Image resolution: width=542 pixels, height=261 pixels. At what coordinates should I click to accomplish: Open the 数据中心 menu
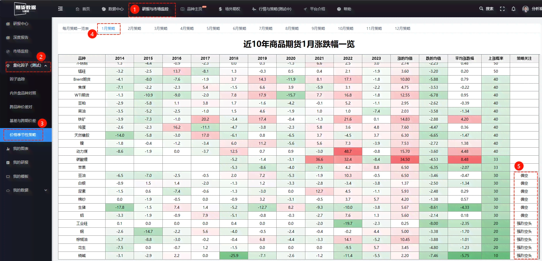click(x=116, y=9)
